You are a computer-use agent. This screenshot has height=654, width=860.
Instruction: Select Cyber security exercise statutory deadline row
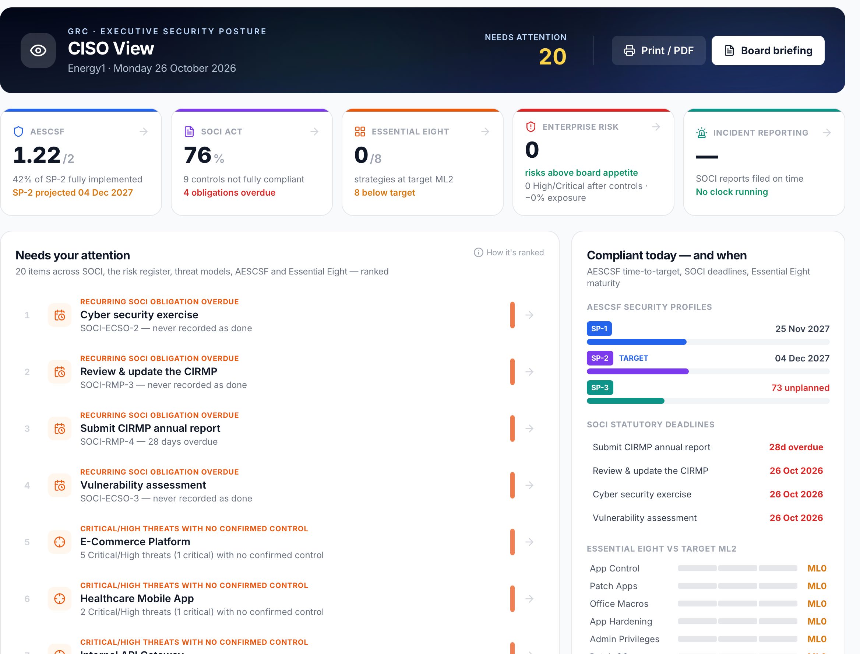[708, 494]
